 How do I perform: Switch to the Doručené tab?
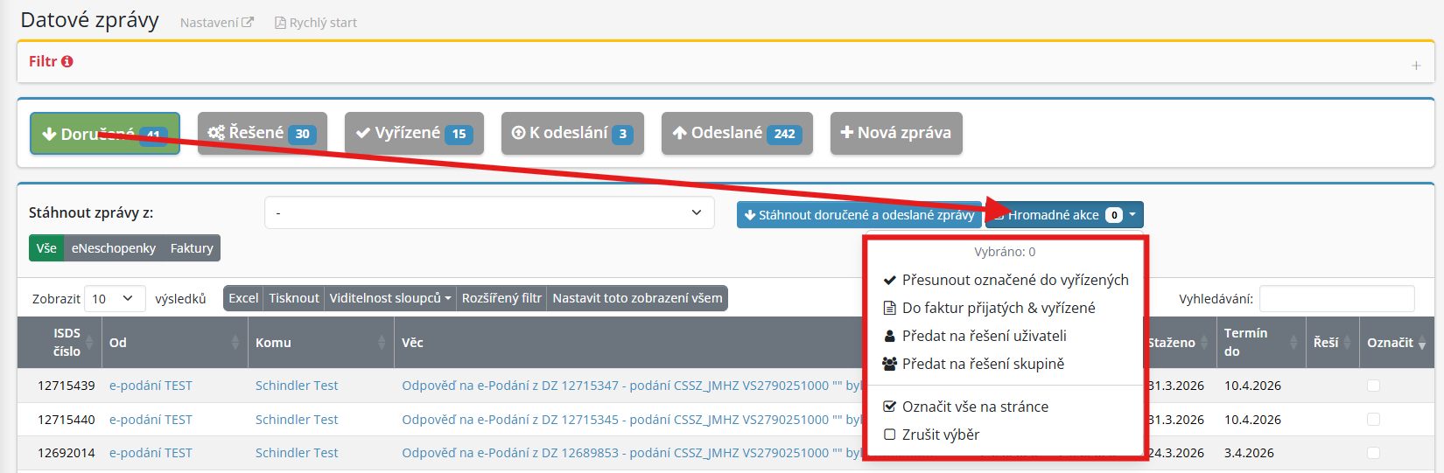coord(105,133)
